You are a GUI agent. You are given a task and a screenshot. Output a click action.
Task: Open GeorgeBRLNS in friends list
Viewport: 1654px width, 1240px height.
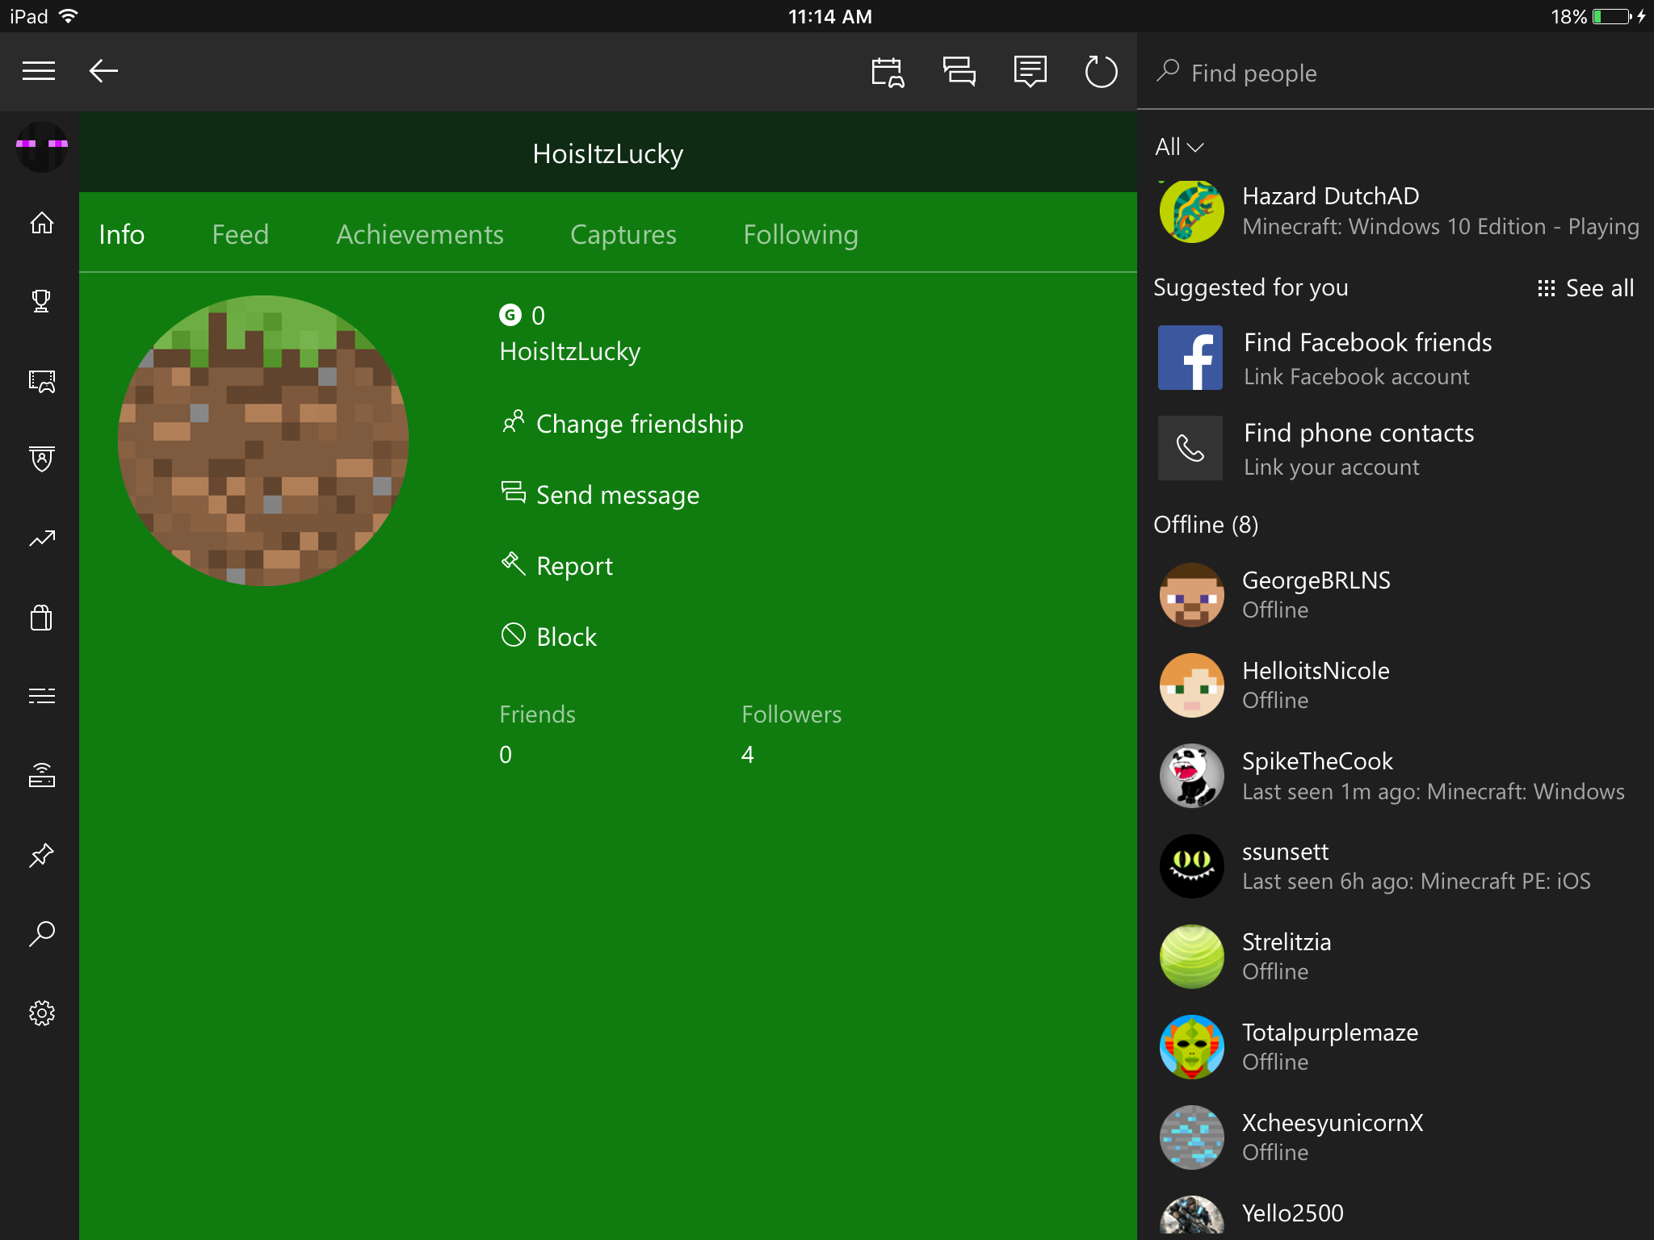tap(1396, 595)
